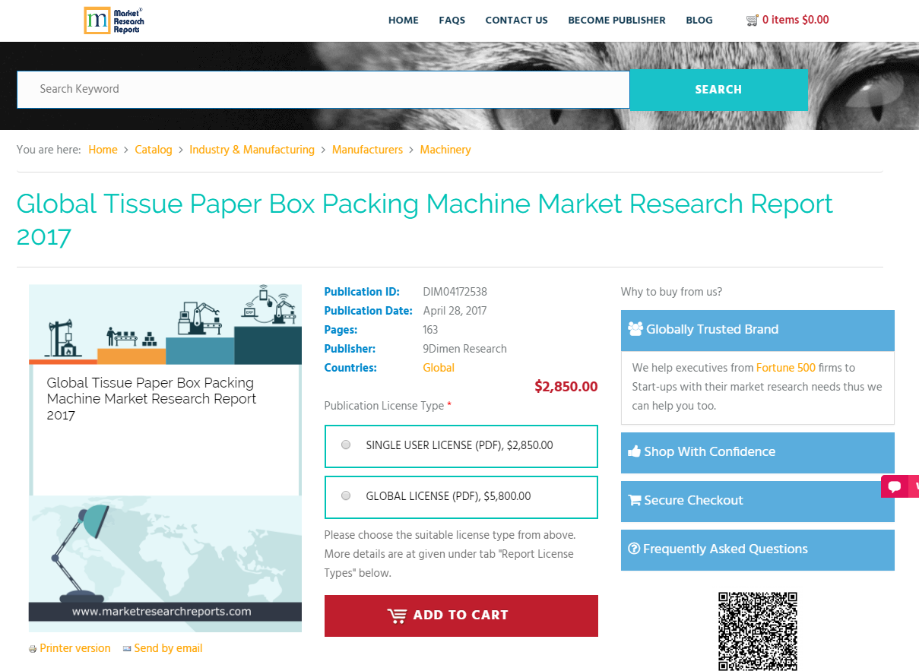Click the Catalog breadcrumb link

154,150
